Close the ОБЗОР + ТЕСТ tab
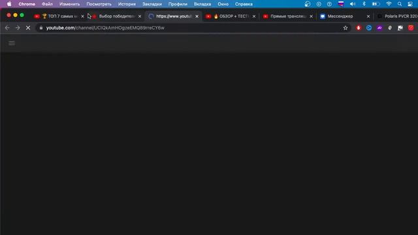This screenshot has width=418, height=235. pos(254,16)
